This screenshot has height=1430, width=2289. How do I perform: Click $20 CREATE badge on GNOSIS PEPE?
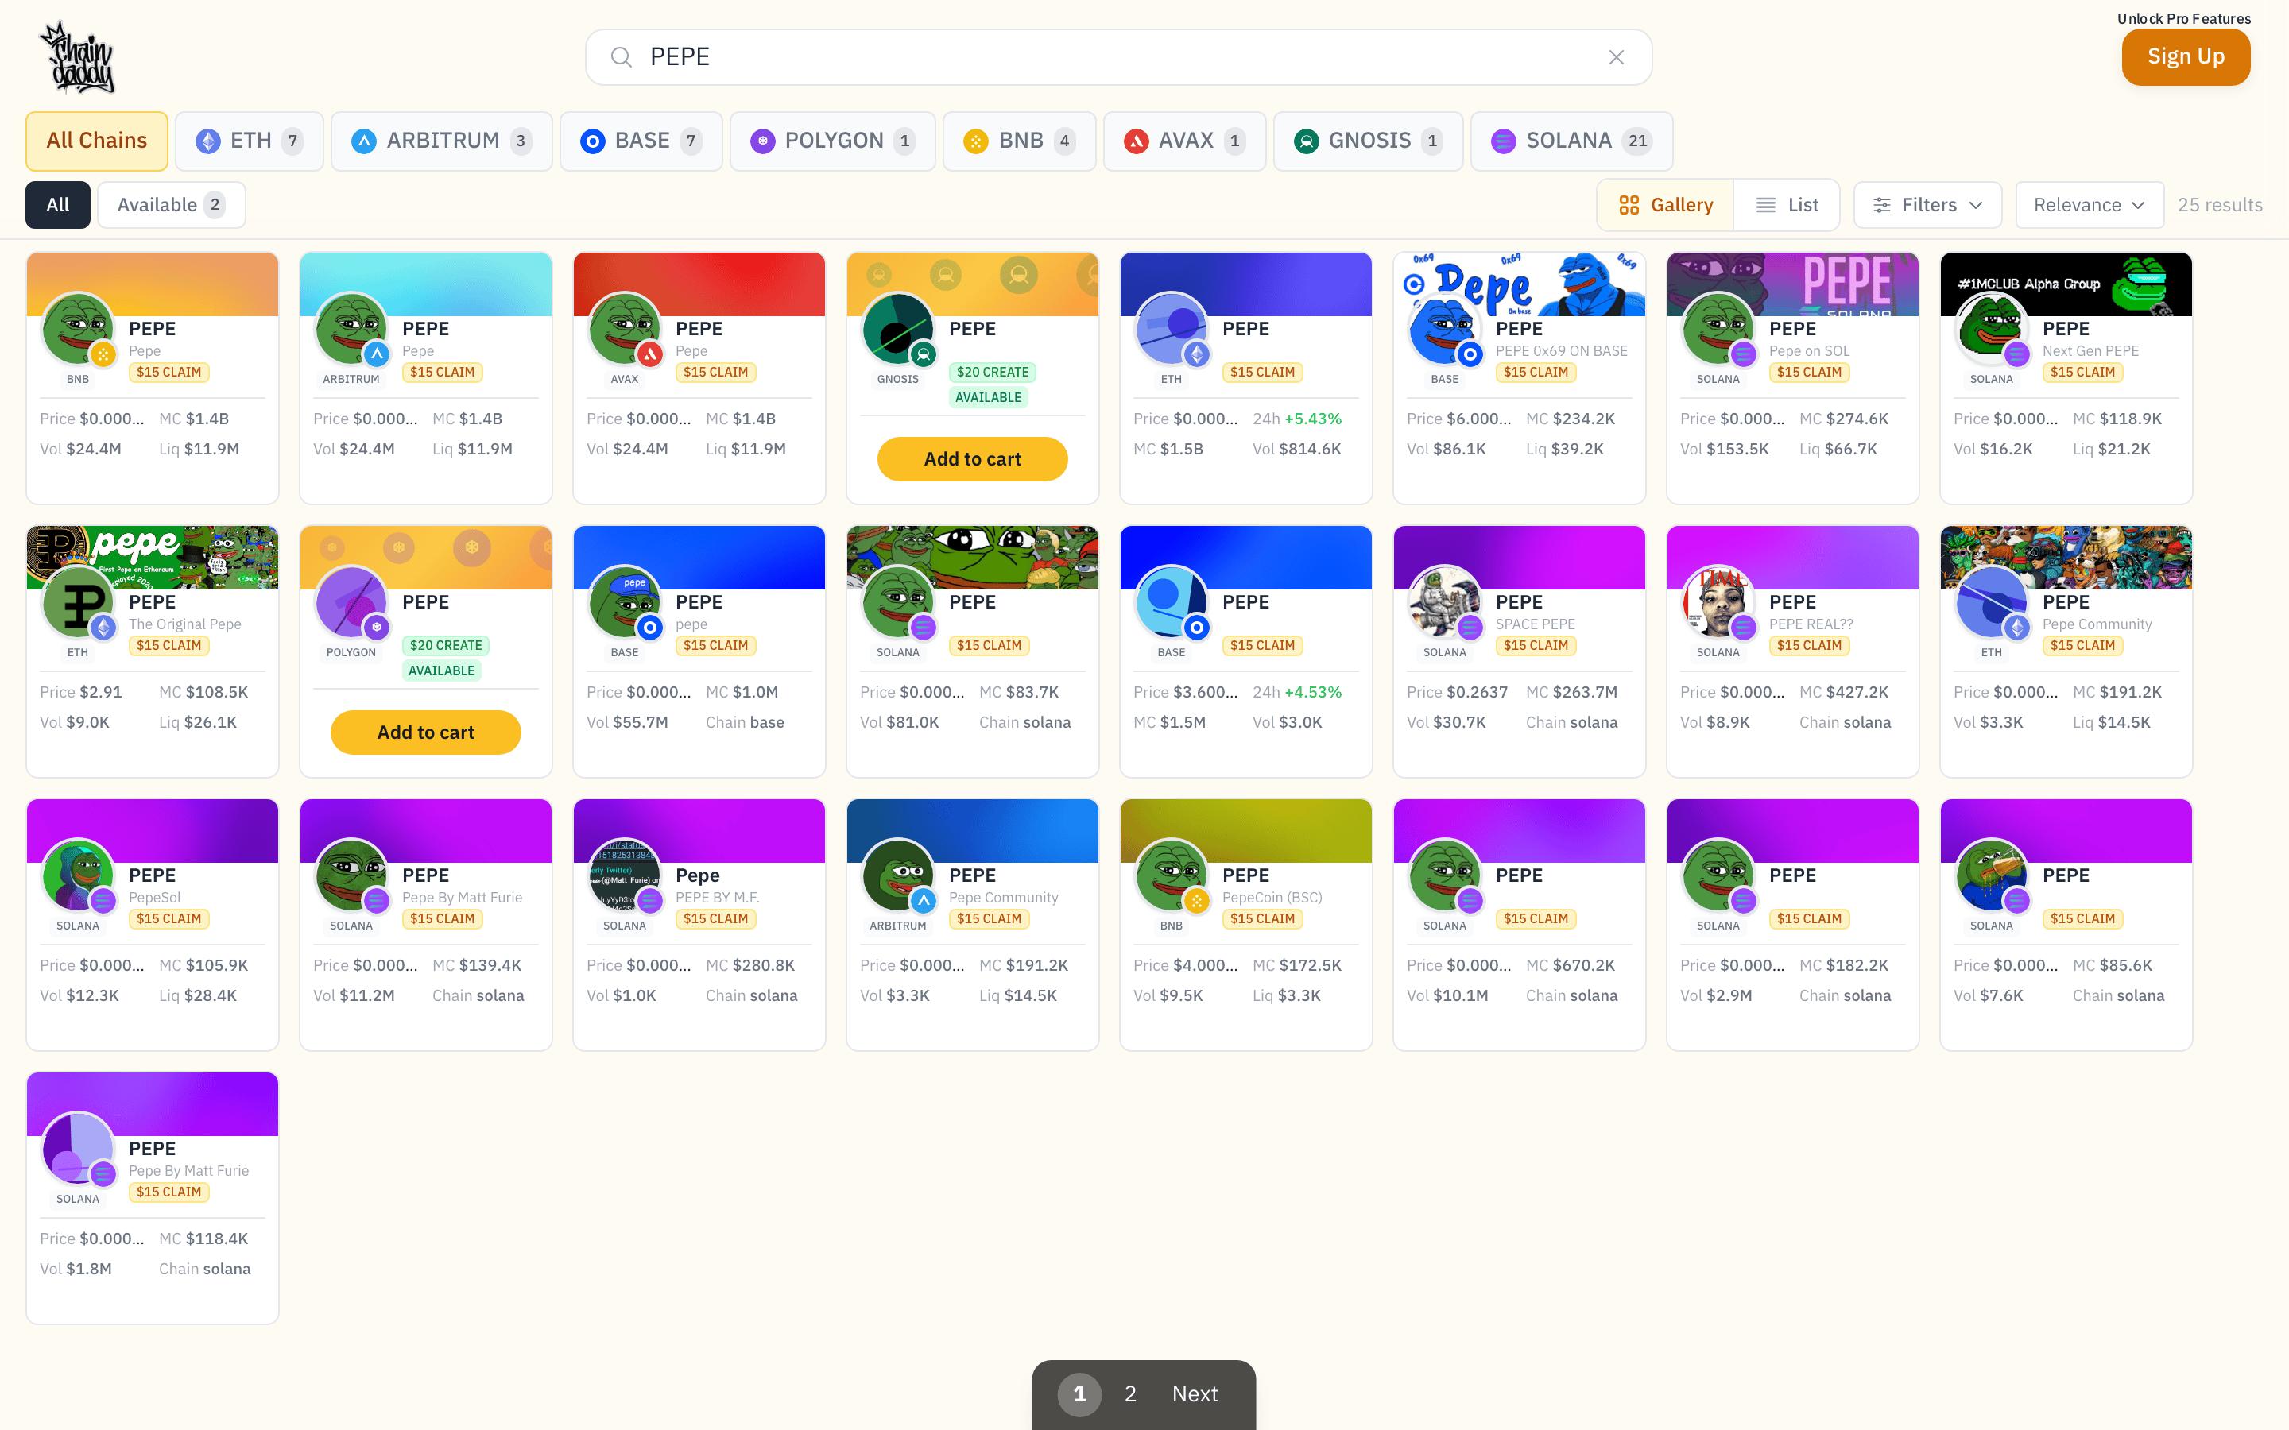pyautogui.click(x=992, y=373)
